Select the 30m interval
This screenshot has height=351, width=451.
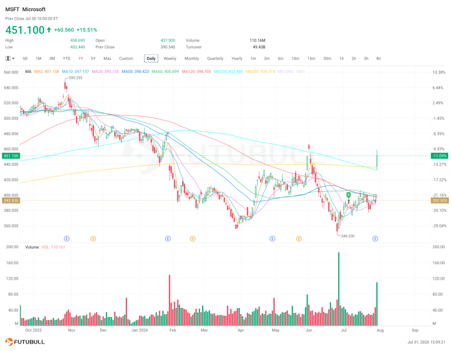tap(327, 59)
